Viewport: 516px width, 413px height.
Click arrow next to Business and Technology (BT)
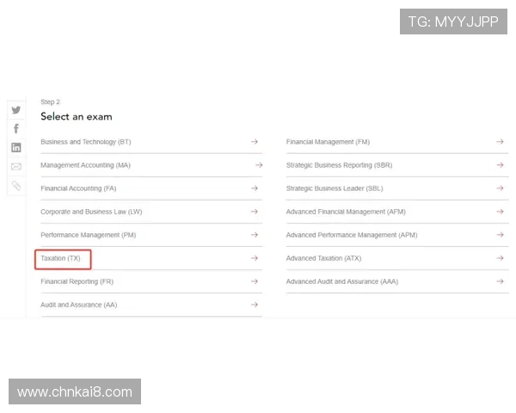pyautogui.click(x=255, y=142)
